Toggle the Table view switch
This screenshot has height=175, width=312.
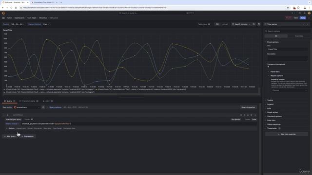(x=209, y=24)
